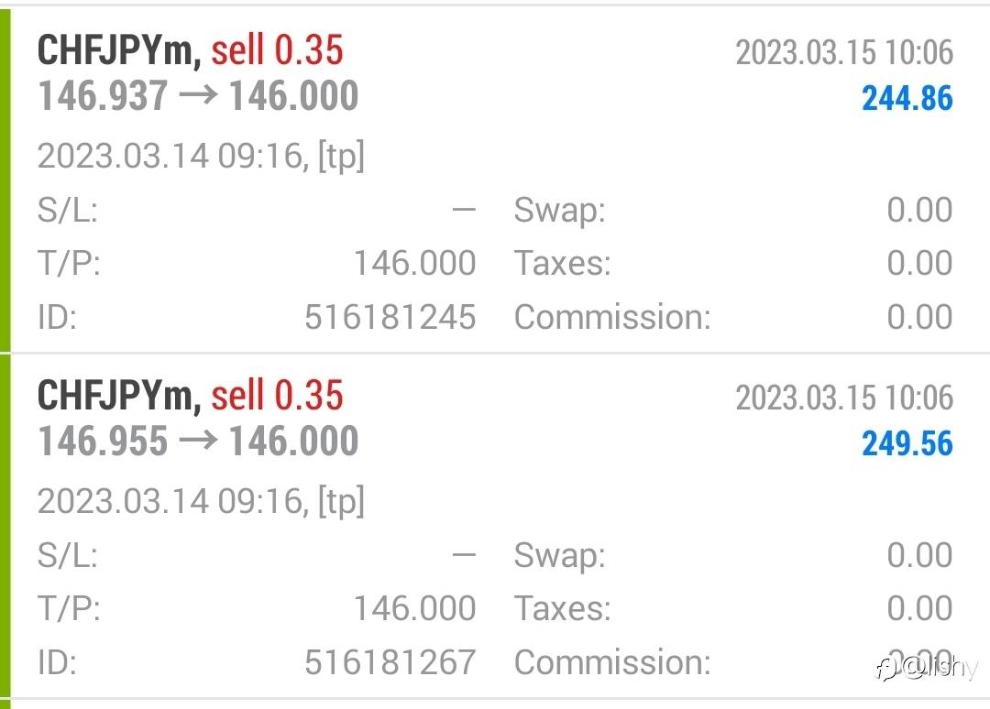Click the arrow in the 146.937 price line

pyautogui.click(x=198, y=96)
